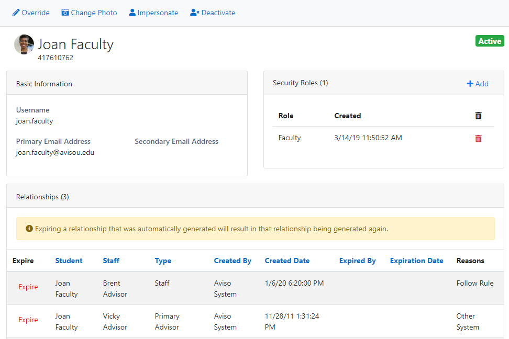
Task: Add a new security role
Action: tap(478, 84)
